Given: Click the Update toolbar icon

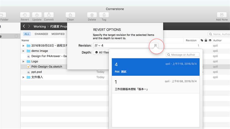Looking at the screenshot, I should click(x=37, y=15).
